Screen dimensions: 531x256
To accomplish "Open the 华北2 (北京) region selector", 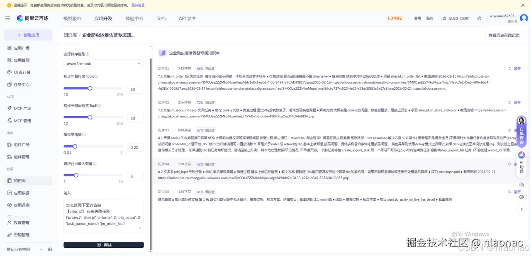I will tap(458, 18).
